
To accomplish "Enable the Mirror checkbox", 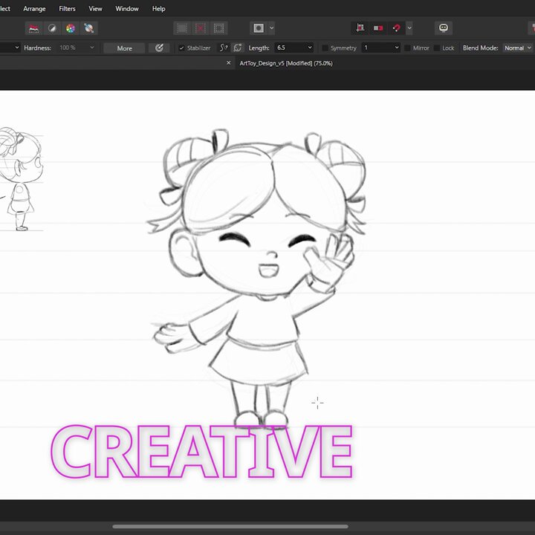I will coord(407,48).
